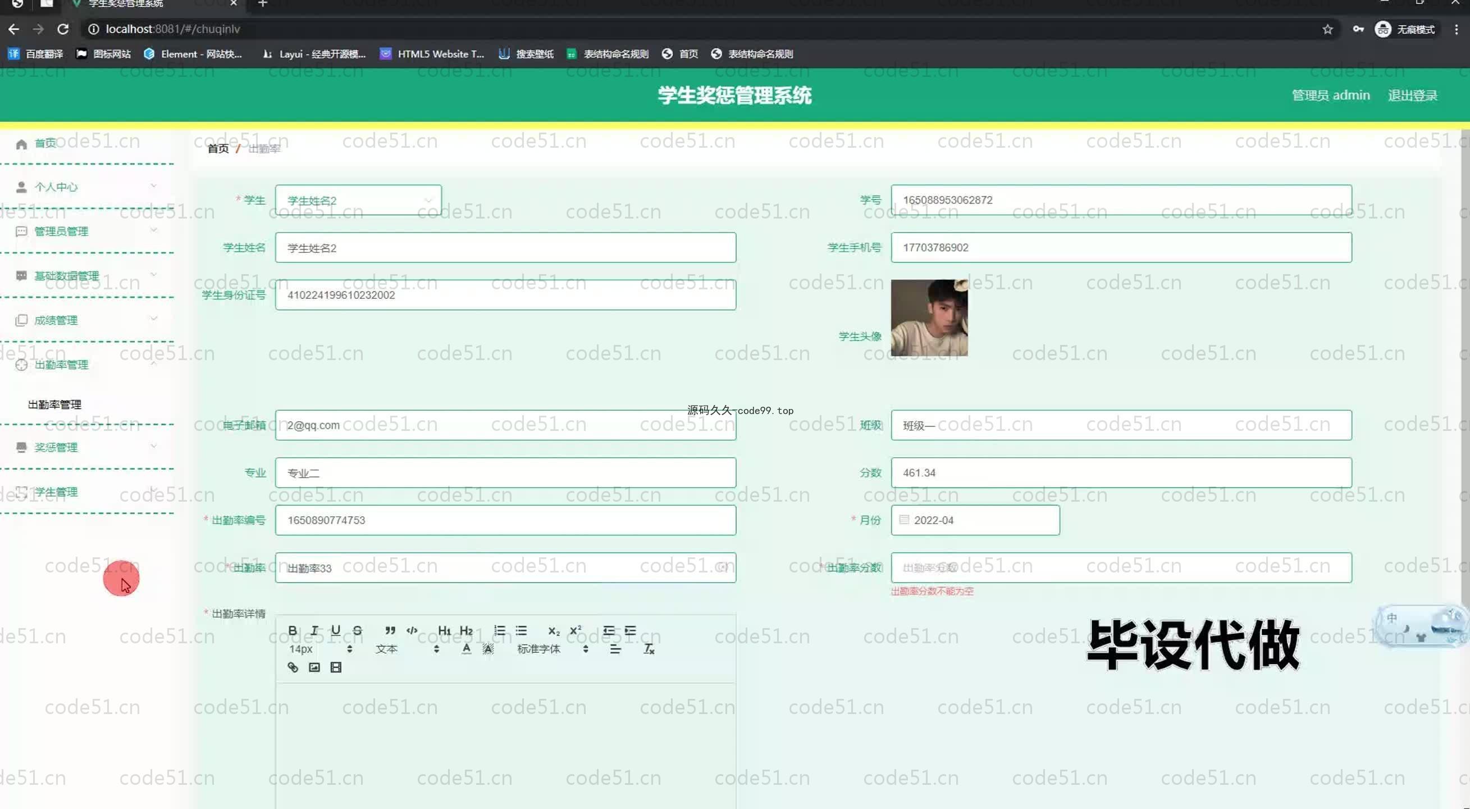Insert a blockquote in the editor
The image size is (1470, 809).
[x=390, y=630]
